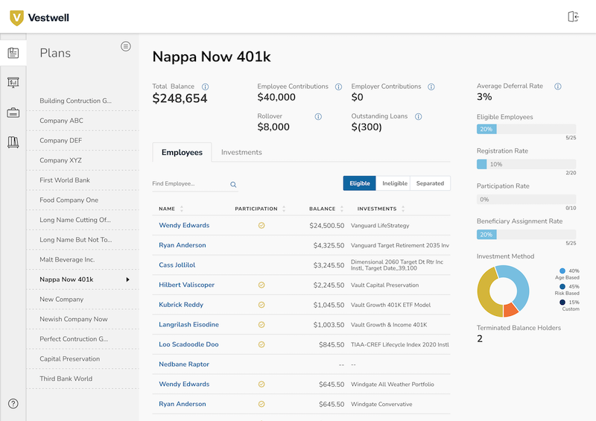Select New Company plan

click(x=83, y=300)
